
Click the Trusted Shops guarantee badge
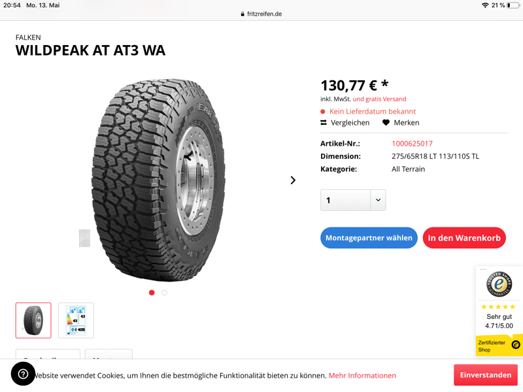coord(499,284)
